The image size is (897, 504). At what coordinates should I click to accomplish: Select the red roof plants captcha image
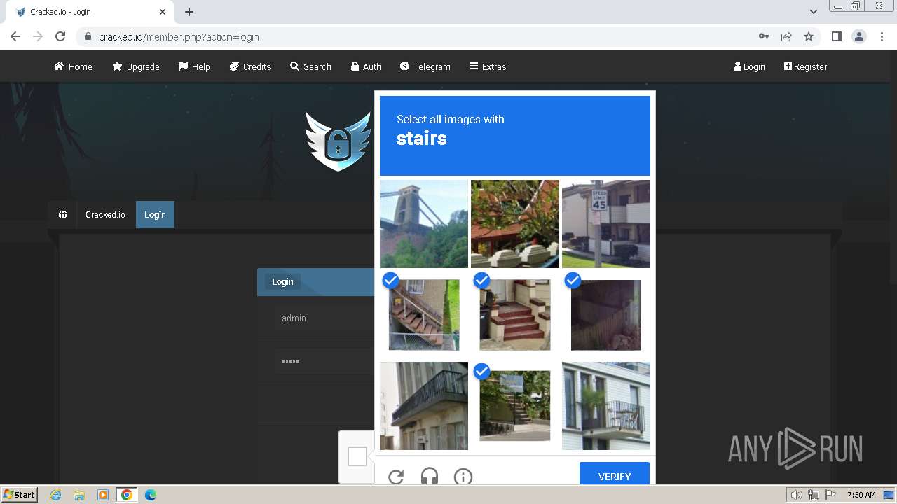[x=515, y=224]
